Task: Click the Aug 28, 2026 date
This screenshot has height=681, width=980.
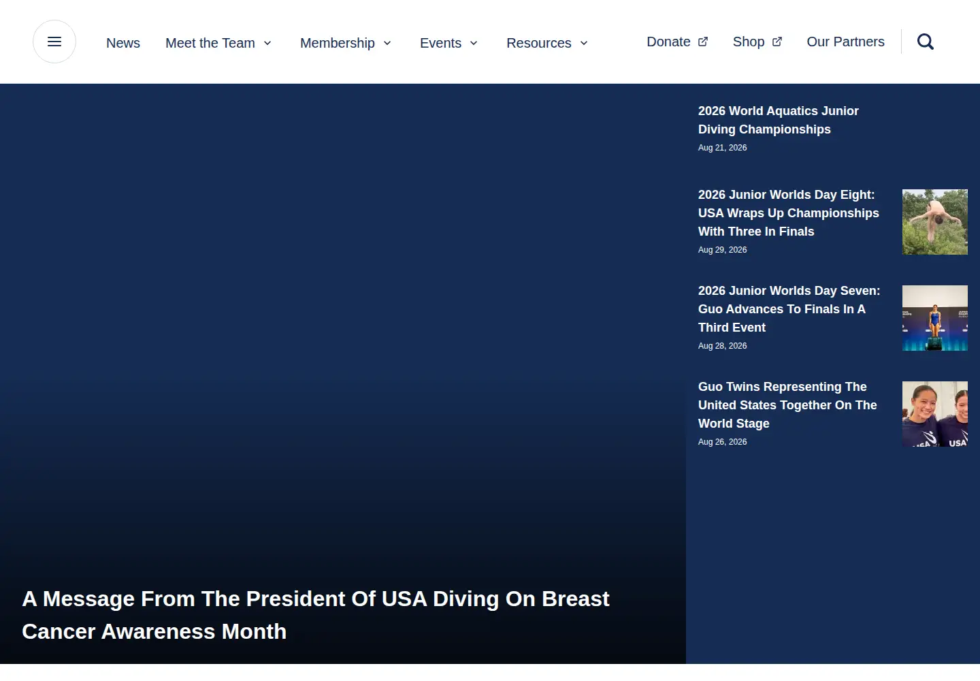Action: [722, 346]
